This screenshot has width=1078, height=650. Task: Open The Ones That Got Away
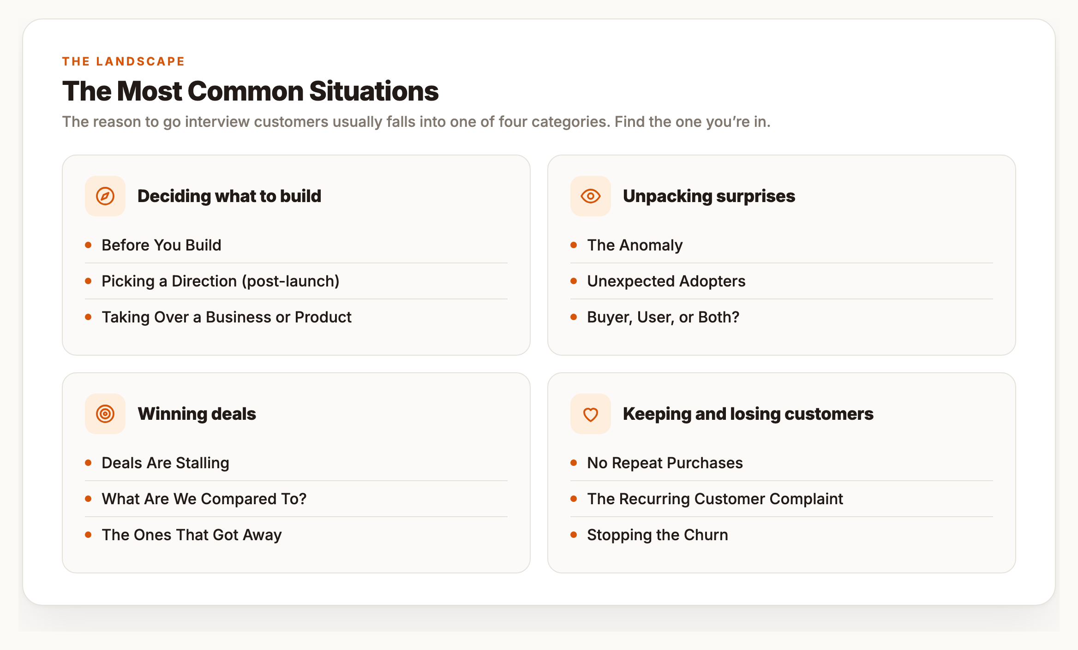[x=296, y=535]
